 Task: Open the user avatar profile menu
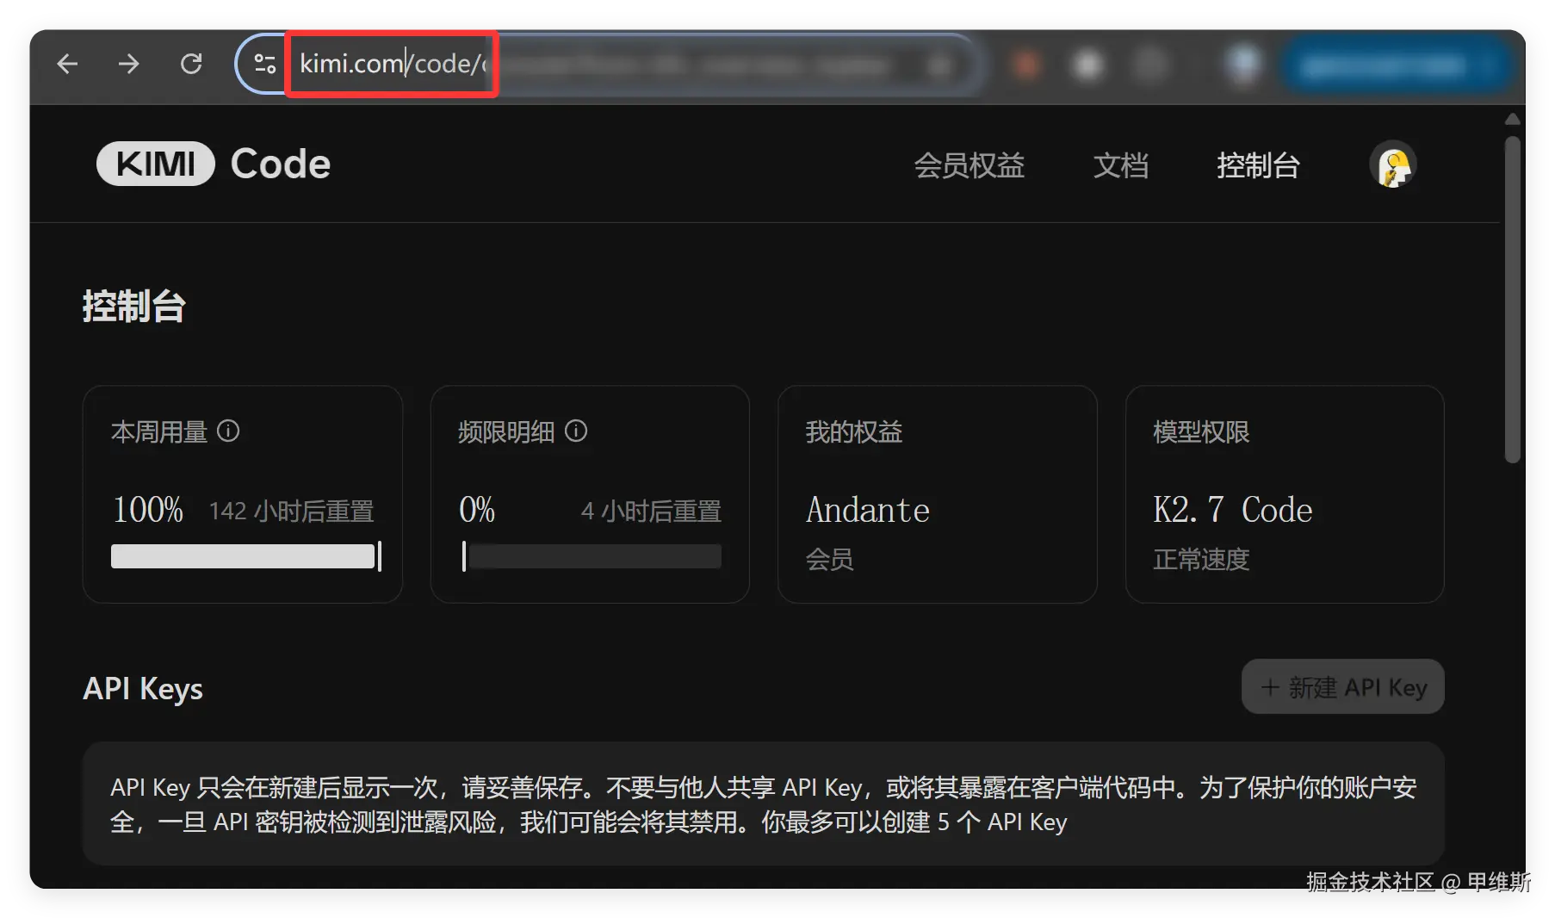pyautogui.click(x=1393, y=164)
